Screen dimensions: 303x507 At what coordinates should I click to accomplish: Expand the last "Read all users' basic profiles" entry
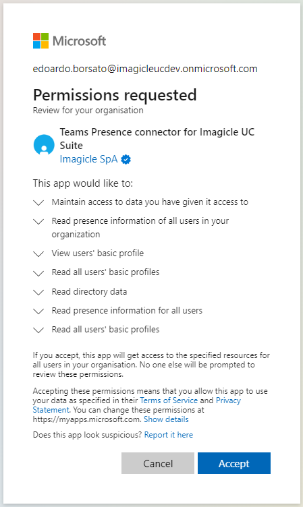tap(38, 330)
